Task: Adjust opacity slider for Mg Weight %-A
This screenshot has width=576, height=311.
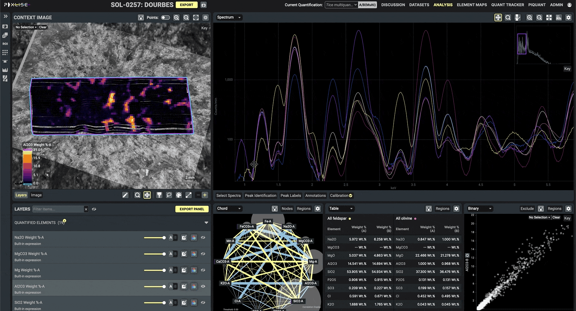Action: click(x=155, y=270)
